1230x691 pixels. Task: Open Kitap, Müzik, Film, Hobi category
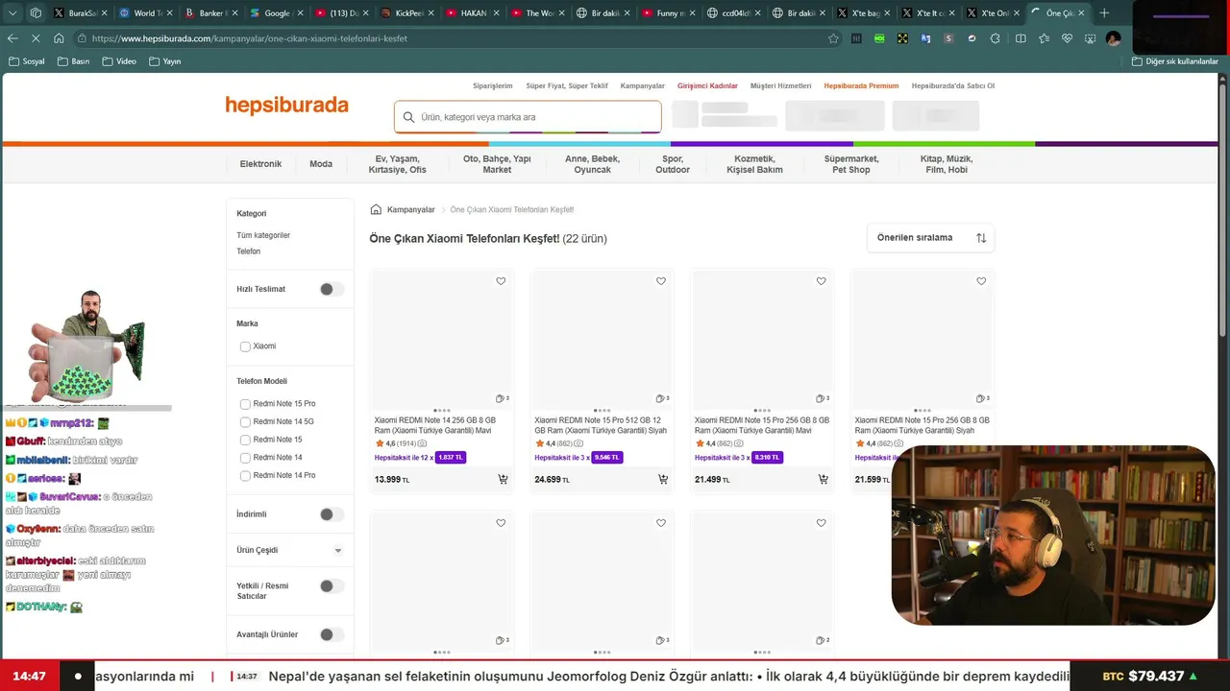[x=947, y=164]
